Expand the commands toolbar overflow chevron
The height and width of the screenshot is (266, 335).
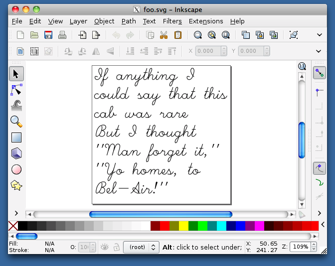pyautogui.click(x=319, y=35)
